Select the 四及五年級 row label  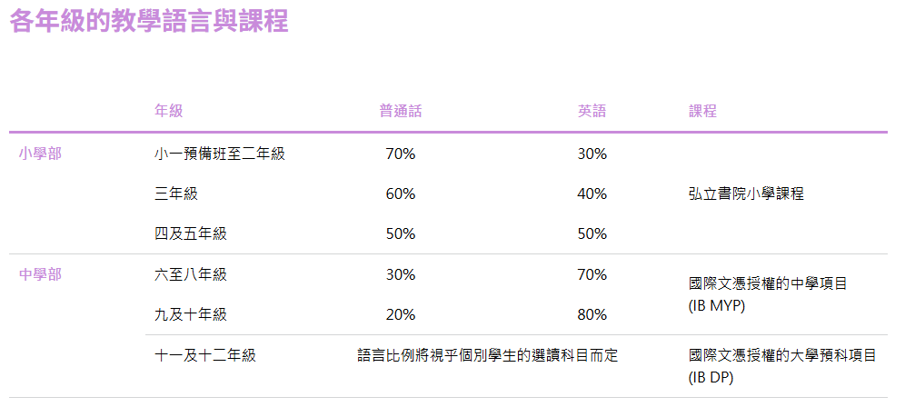(x=191, y=233)
